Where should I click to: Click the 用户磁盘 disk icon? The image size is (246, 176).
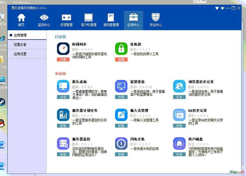[179, 144]
